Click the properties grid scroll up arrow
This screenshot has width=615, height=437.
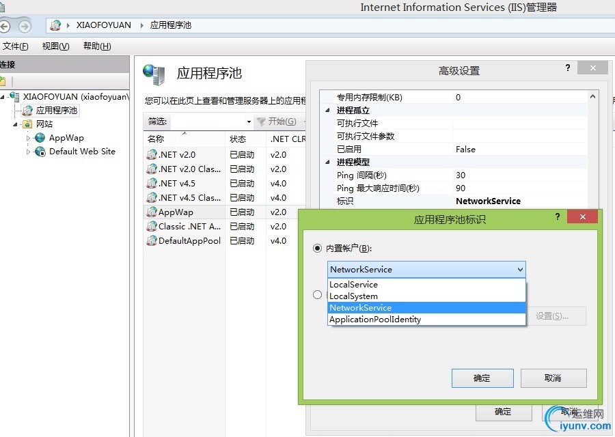click(592, 96)
